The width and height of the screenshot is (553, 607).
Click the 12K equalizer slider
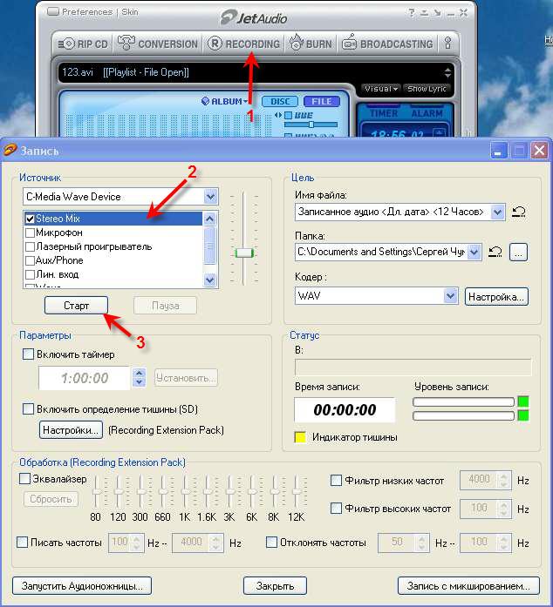click(297, 492)
